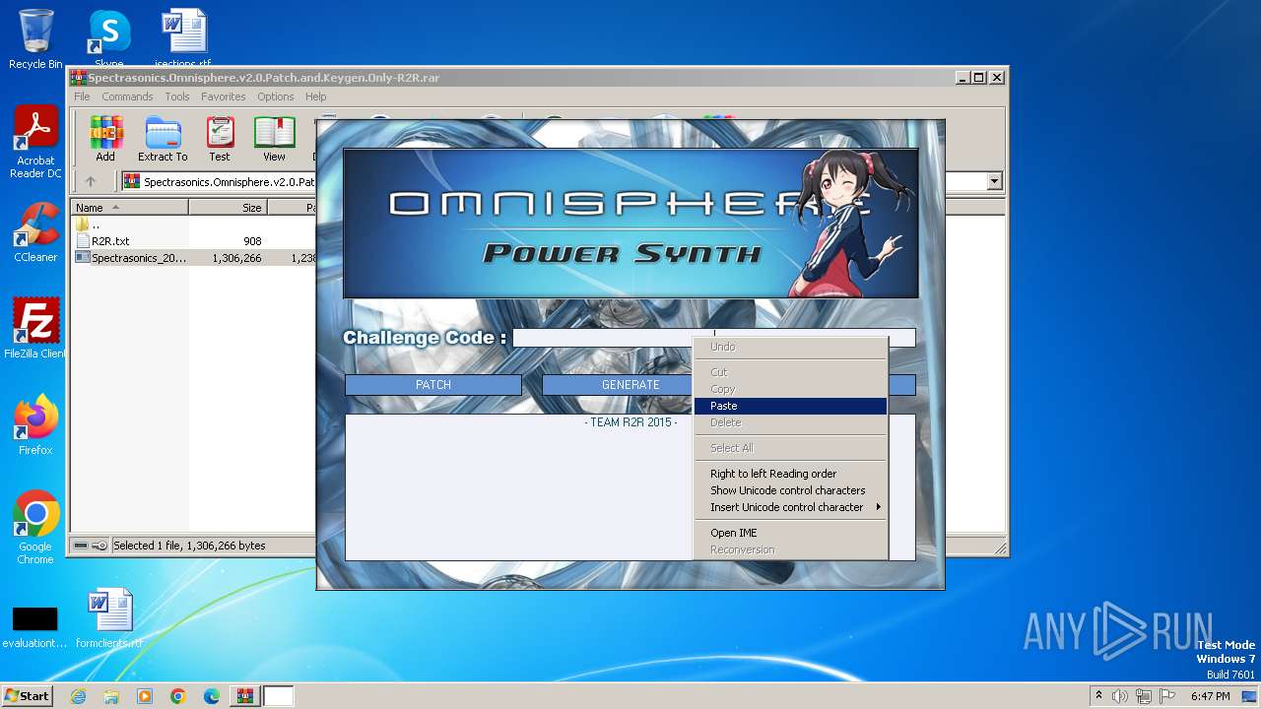Click the View toolbar icon in WinRAR
Viewport: 1261px width, 709px height.
click(x=274, y=139)
